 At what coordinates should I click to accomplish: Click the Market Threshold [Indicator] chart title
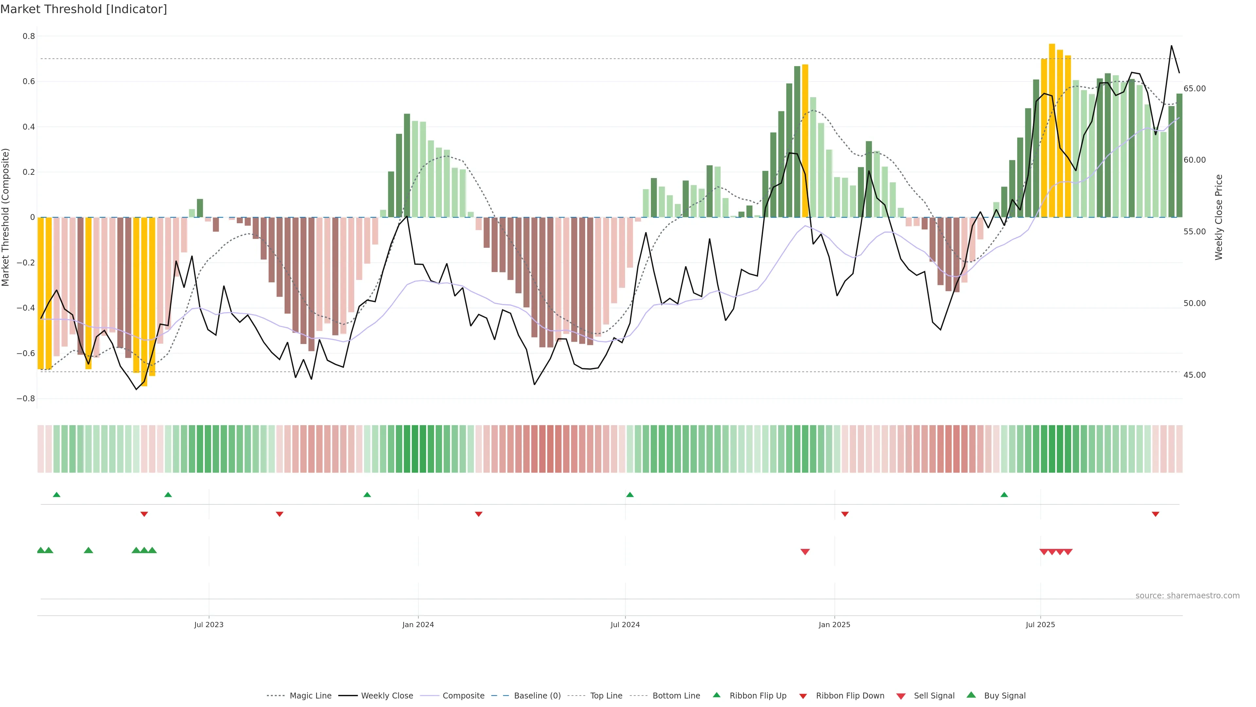click(x=83, y=9)
